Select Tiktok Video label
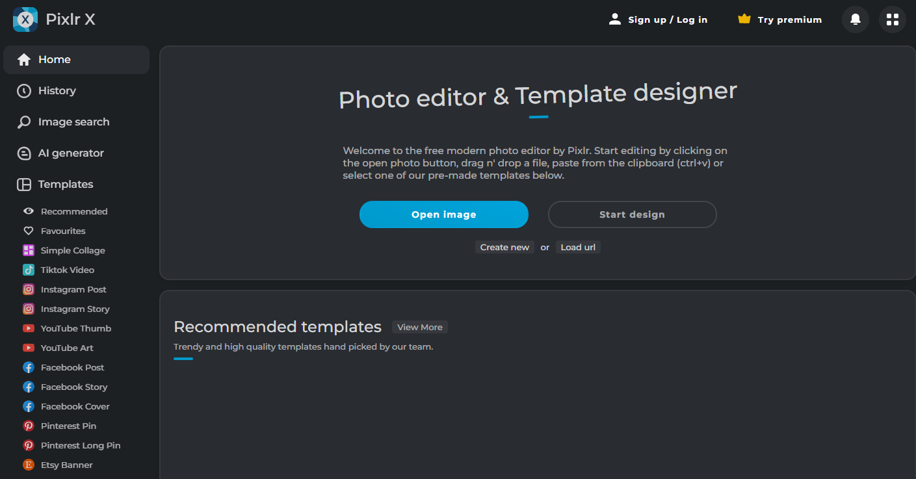The width and height of the screenshot is (916, 479). 68,270
